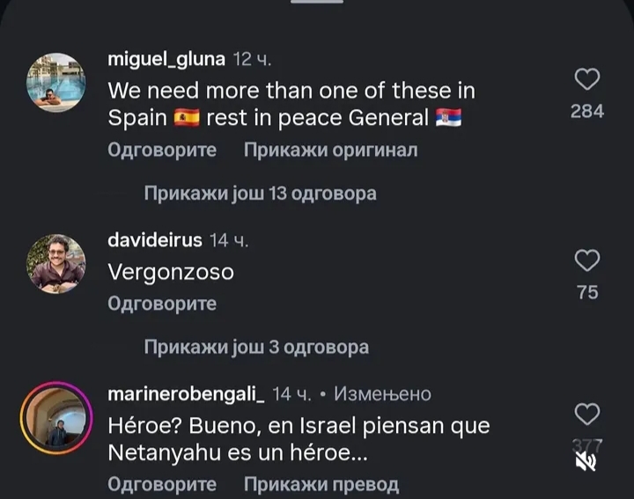
Task: View the 284 likes count
Action: (587, 111)
